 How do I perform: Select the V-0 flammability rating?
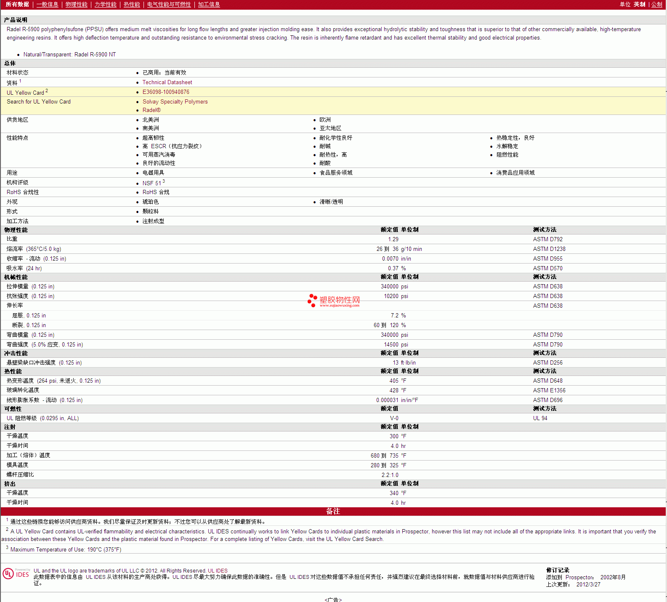click(394, 418)
